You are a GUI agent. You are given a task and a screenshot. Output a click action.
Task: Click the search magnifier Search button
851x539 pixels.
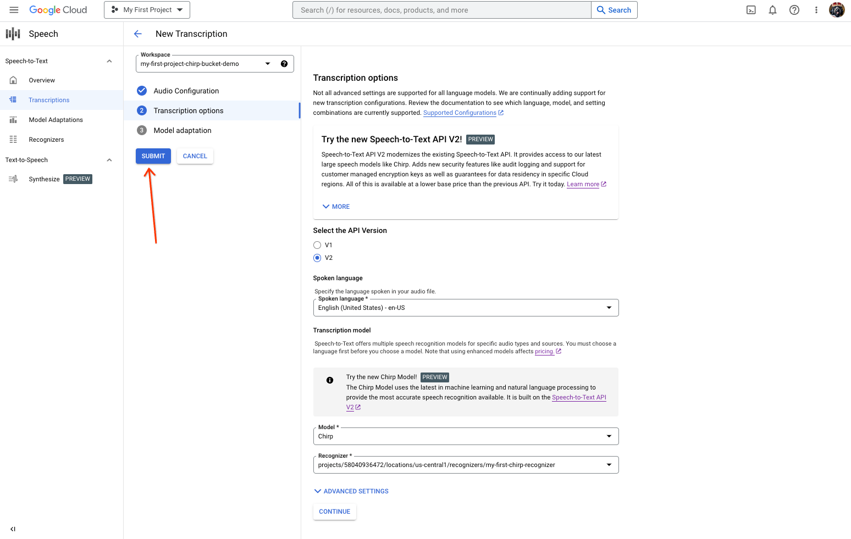(614, 10)
